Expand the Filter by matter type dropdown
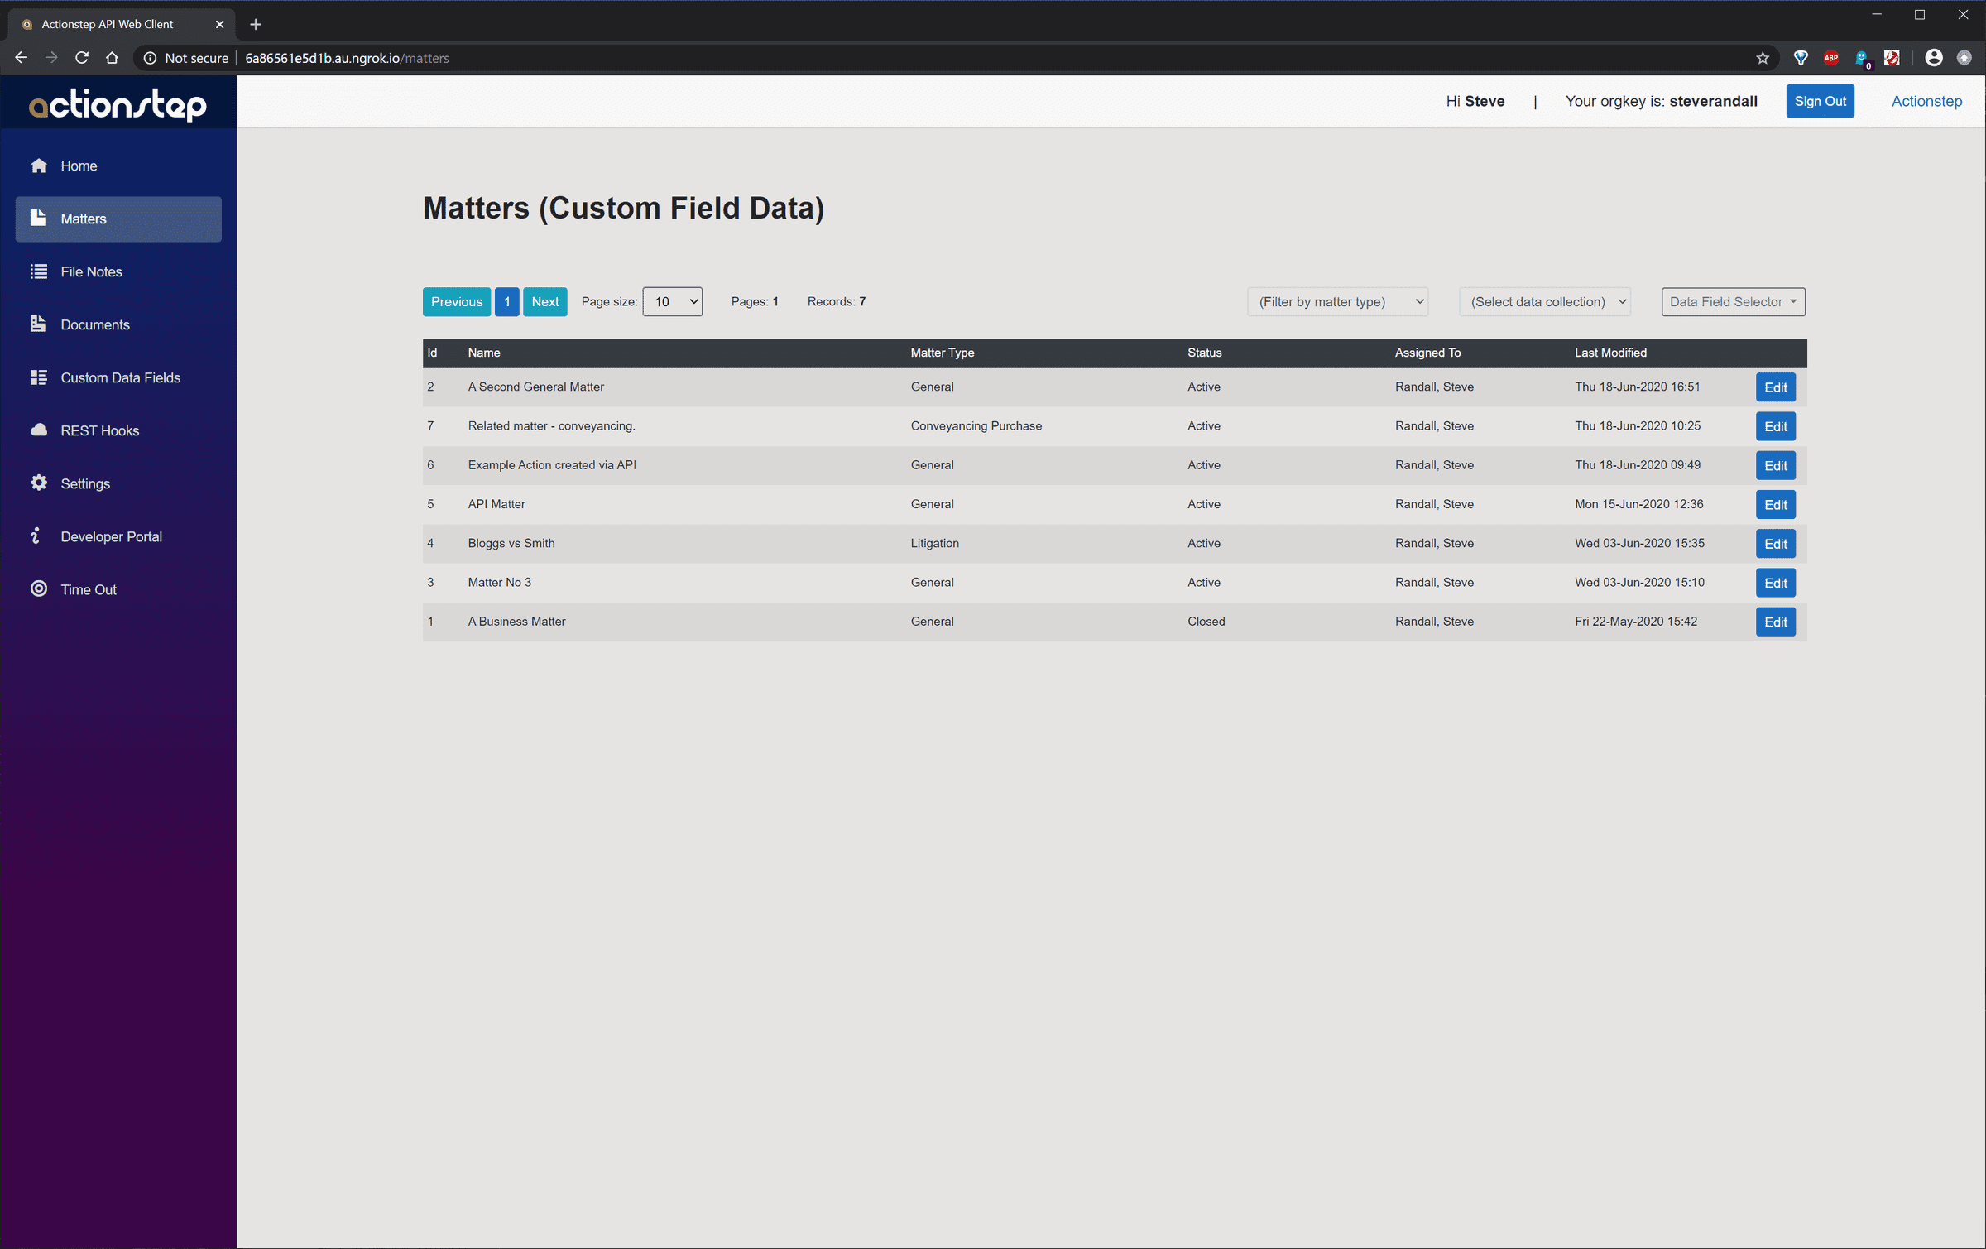 click(1337, 301)
